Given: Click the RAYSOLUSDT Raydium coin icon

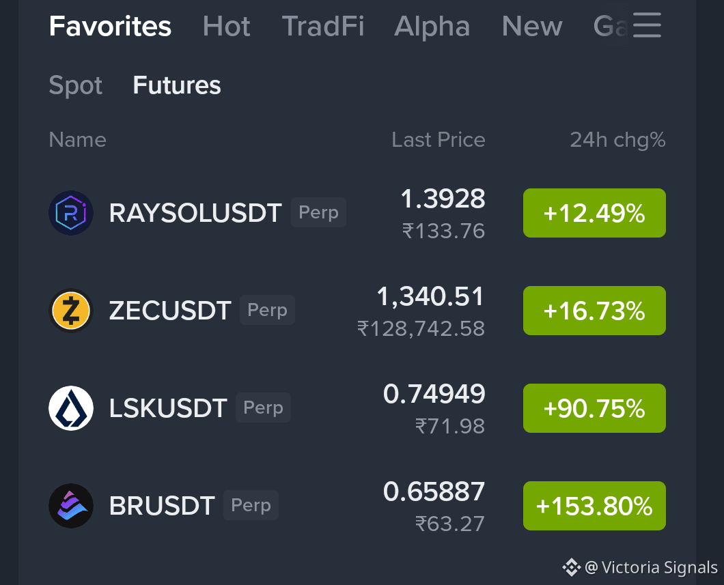Looking at the screenshot, I should (71, 213).
